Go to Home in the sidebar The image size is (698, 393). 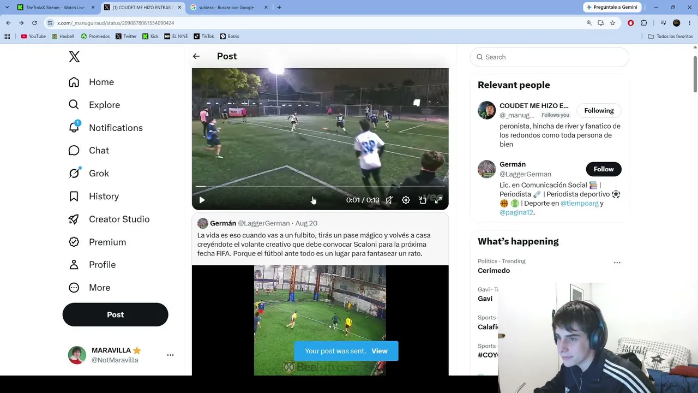coord(91,82)
